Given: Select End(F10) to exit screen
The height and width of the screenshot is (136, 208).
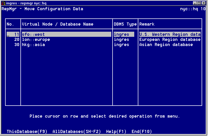Looking at the screenshot, I should (x=142, y=132).
